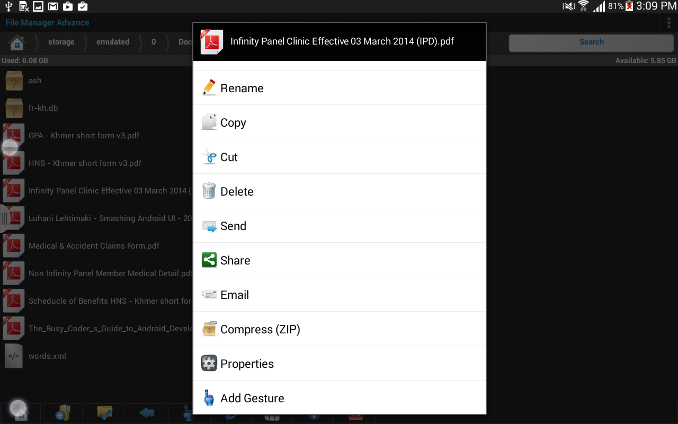Viewport: 678px width, 424px height.
Task: Click the File Manager Advance title
Action: (47, 23)
